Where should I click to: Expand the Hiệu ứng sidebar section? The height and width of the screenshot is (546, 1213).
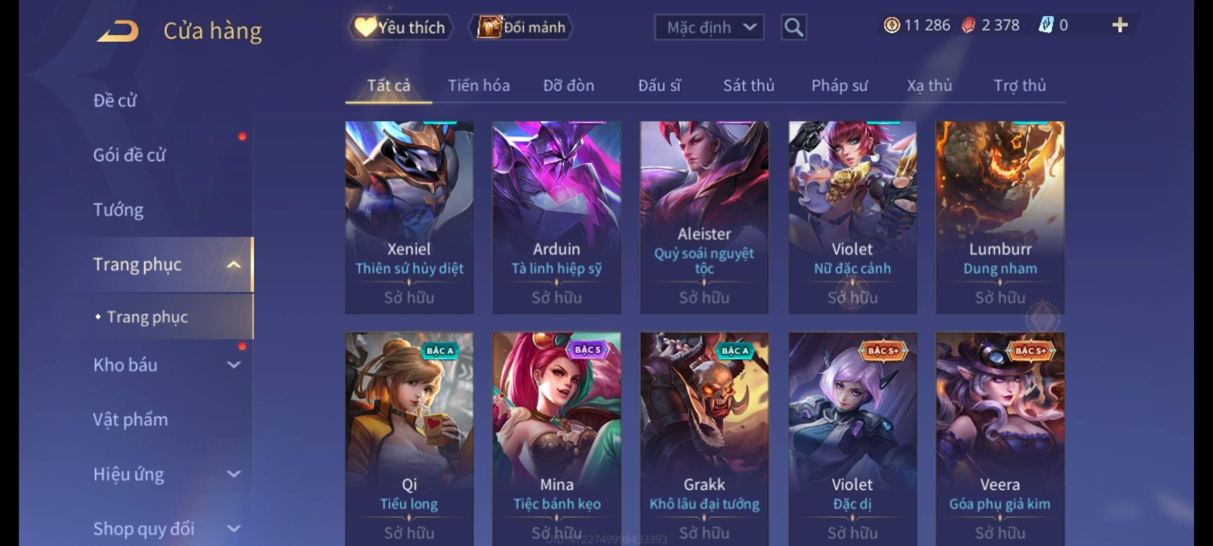tap(234, 474)
